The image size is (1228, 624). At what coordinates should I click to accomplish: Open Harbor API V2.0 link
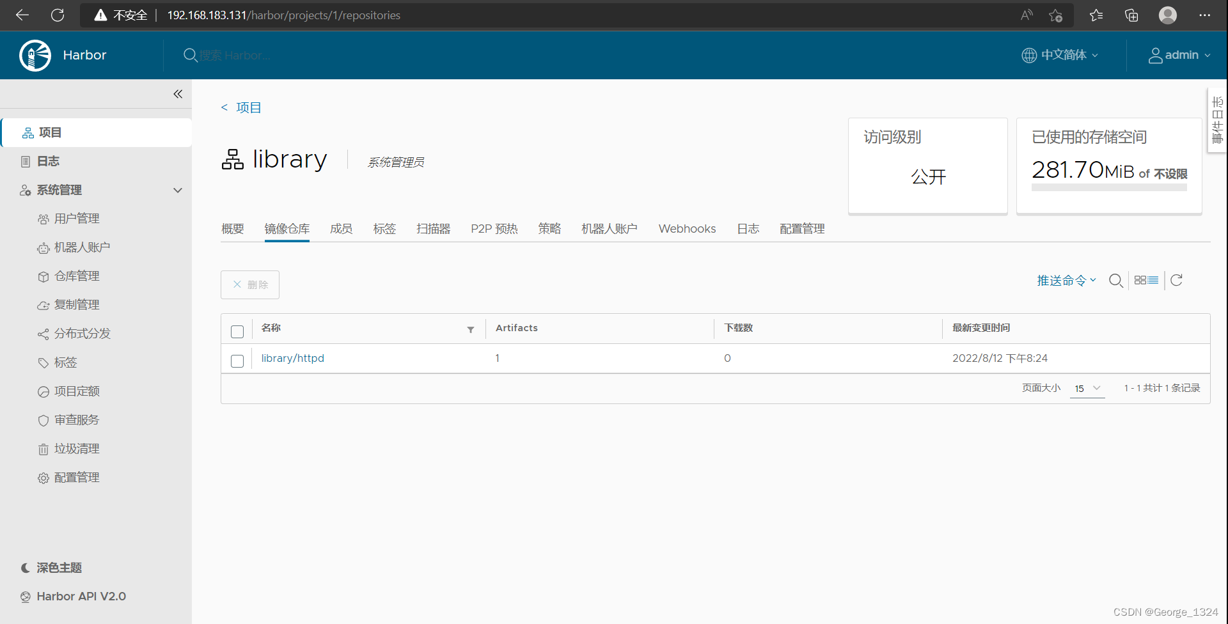tap(74, 597)
